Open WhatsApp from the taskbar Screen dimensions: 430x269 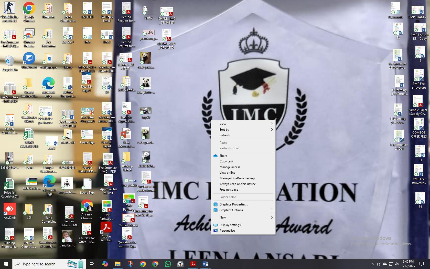[168, 264]
